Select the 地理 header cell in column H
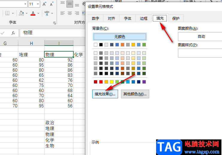 coord(31,54)
